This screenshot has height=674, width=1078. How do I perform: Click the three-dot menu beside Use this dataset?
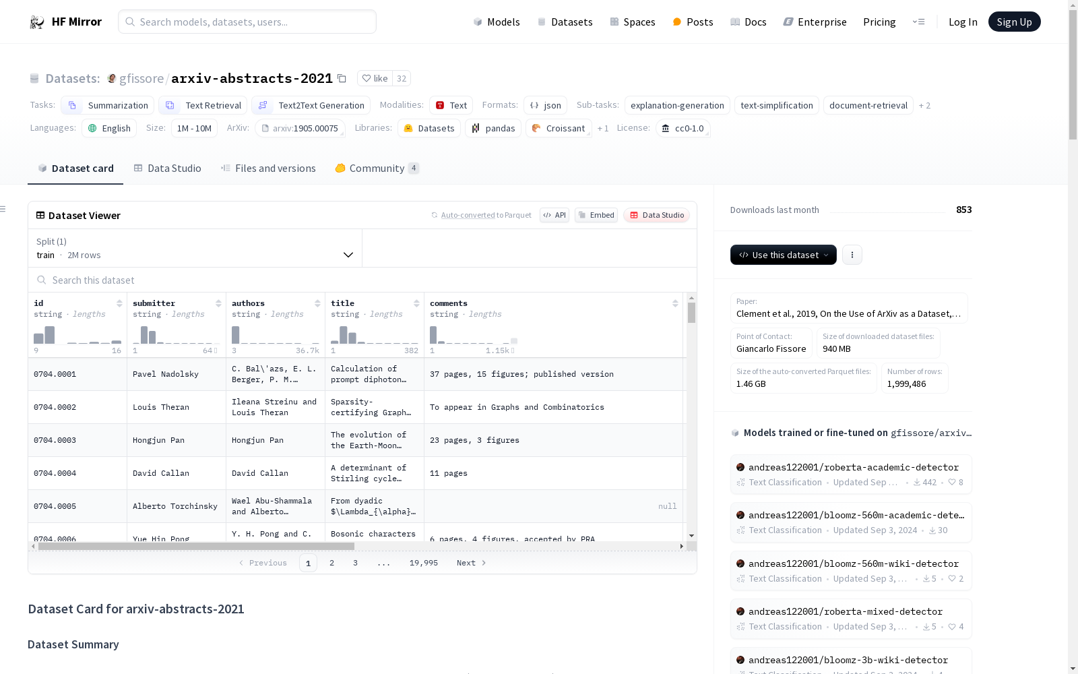point(852,255)
